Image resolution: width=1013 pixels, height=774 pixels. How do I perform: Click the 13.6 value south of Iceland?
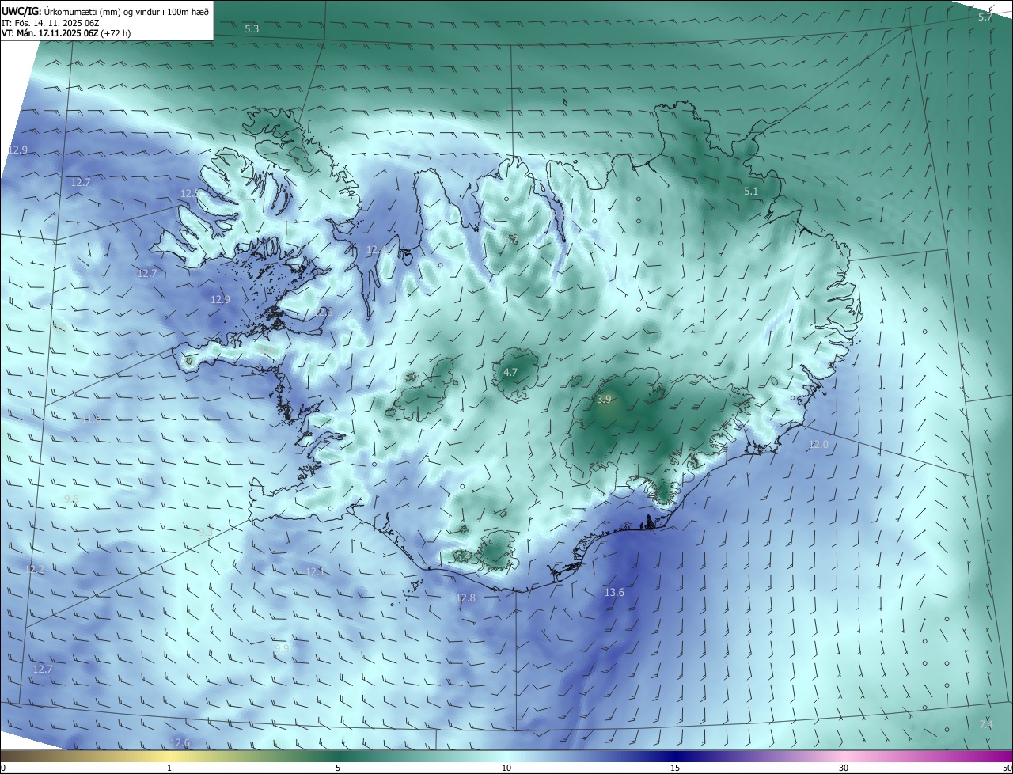point(614,592)
